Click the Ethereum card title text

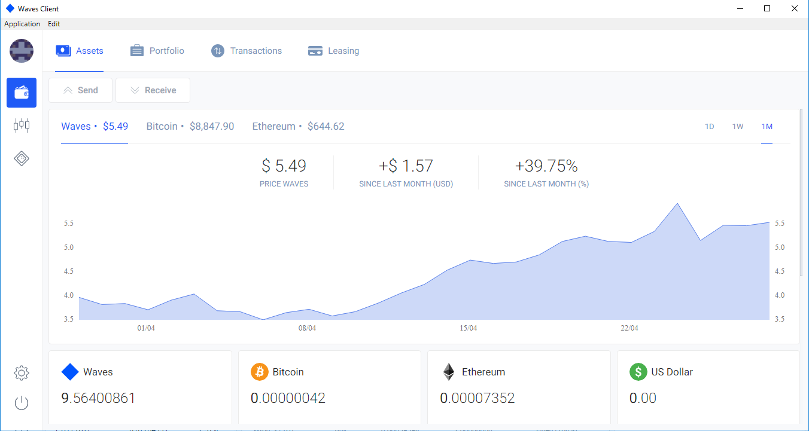483,372
